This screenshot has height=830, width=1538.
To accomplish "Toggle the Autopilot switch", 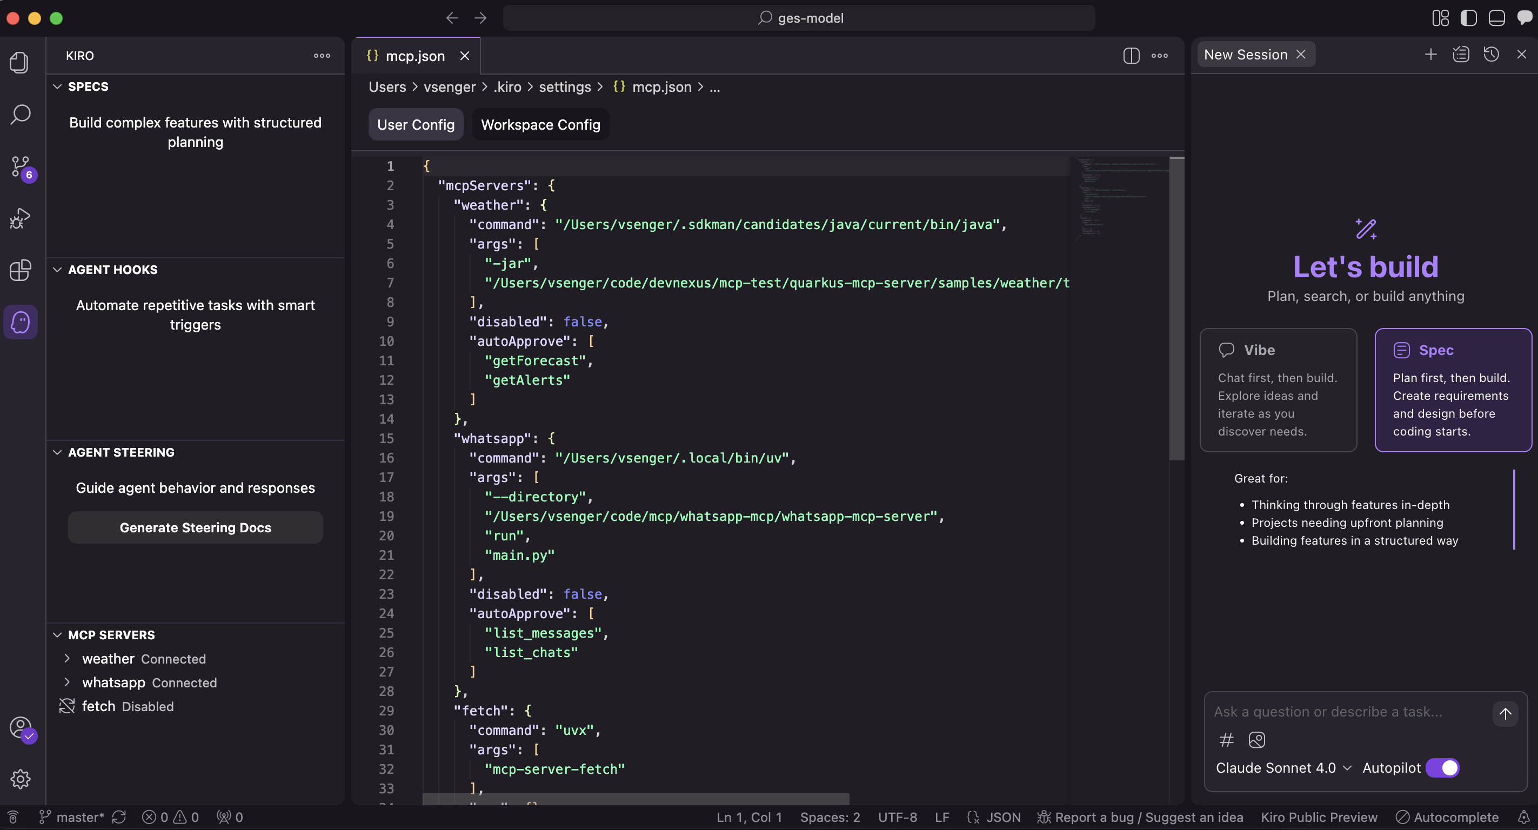I will [x=1442, y=768].
